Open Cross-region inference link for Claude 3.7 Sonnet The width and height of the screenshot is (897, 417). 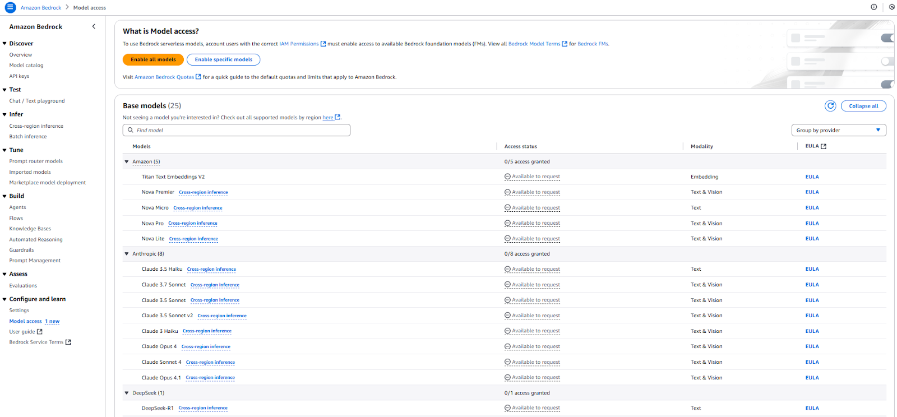point(215,285)
